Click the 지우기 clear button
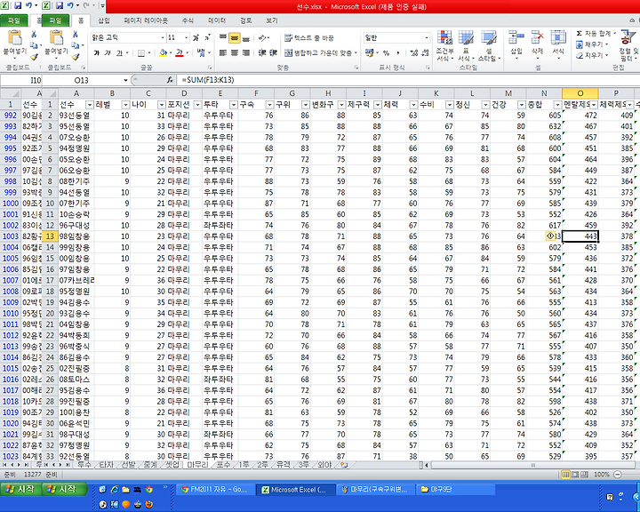This screenshot has width=640, height=512. pyautogui.click(x=592, y=55)
